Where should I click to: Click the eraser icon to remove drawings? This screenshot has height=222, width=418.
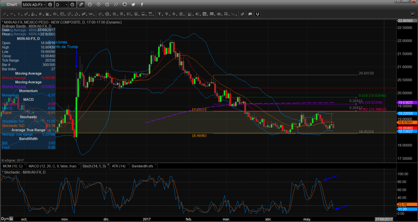pyautogui.click(x=242, y=14)
